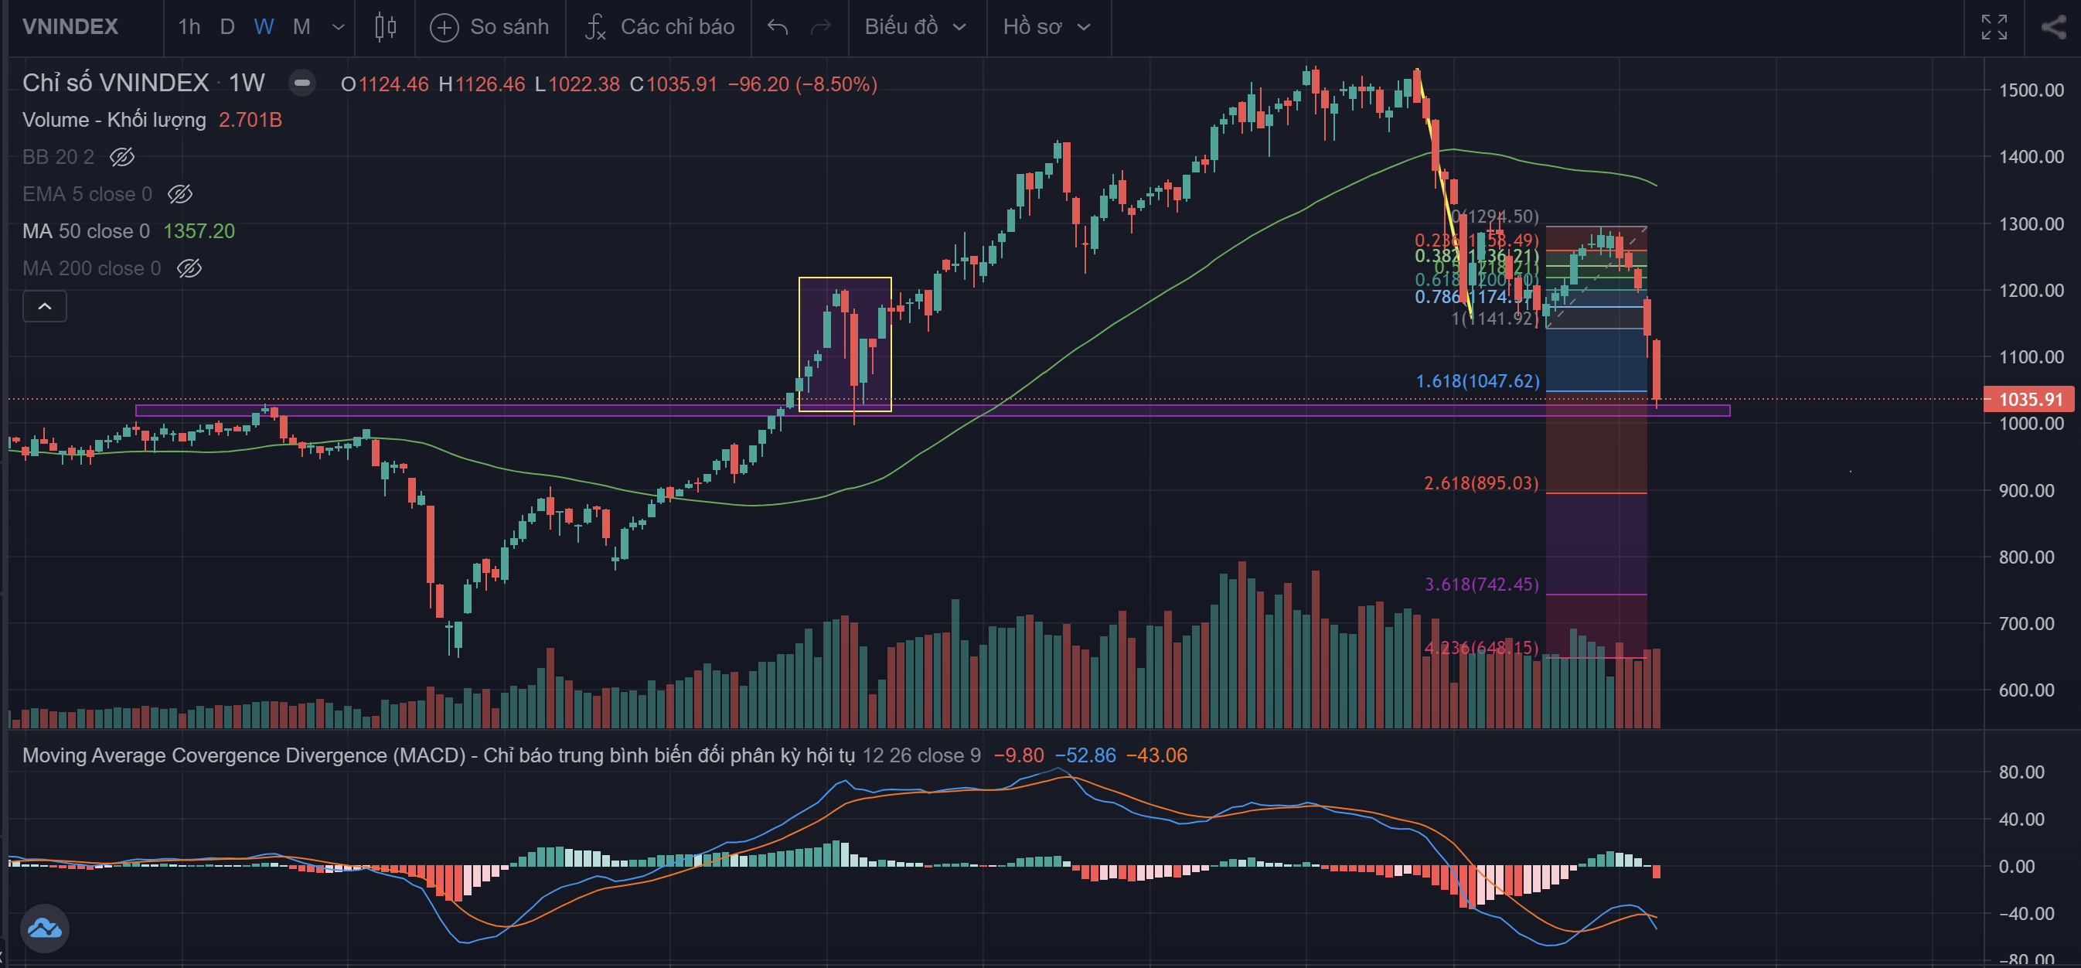The image size is (2081, 968).
Task: Expand more timeframe options chevron
Action: [x=339, y=28]
